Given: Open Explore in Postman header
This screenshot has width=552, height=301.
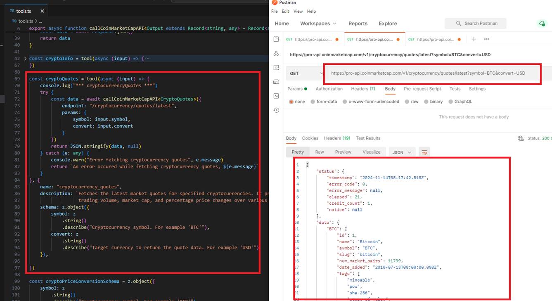Looking at the screenshot, I should pyautogui.click(x=388, y=24).
